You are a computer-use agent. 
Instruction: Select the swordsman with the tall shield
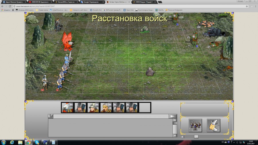tap(67, 60)
